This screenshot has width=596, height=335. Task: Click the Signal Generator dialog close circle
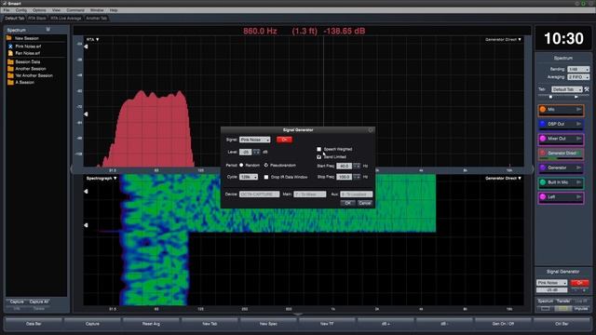pos(371,130)
